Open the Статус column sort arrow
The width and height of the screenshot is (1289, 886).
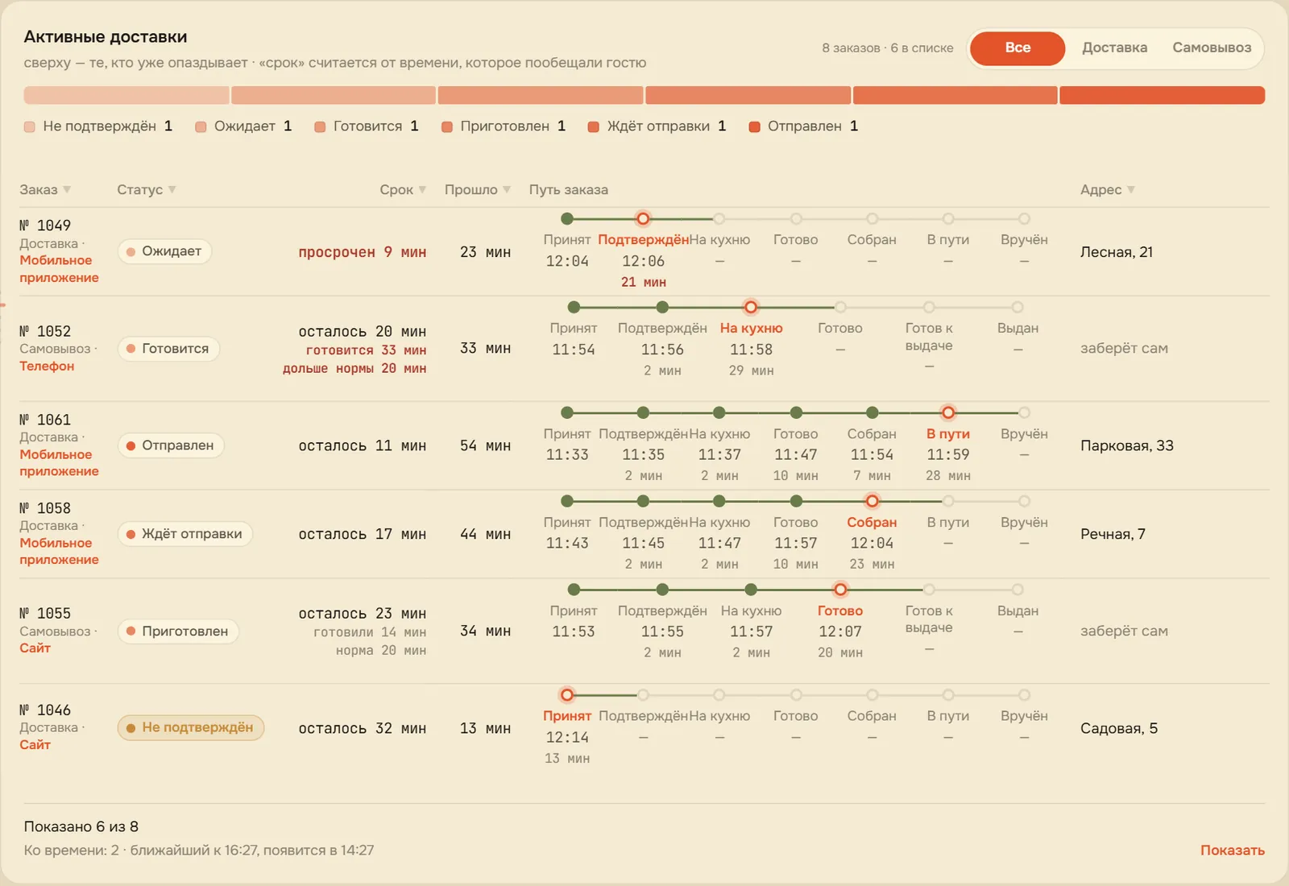coord(172,189)
